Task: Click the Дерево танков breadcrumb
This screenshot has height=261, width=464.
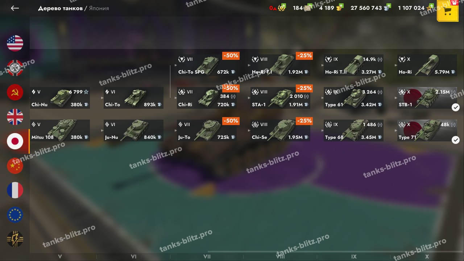Action: (60, 8)
